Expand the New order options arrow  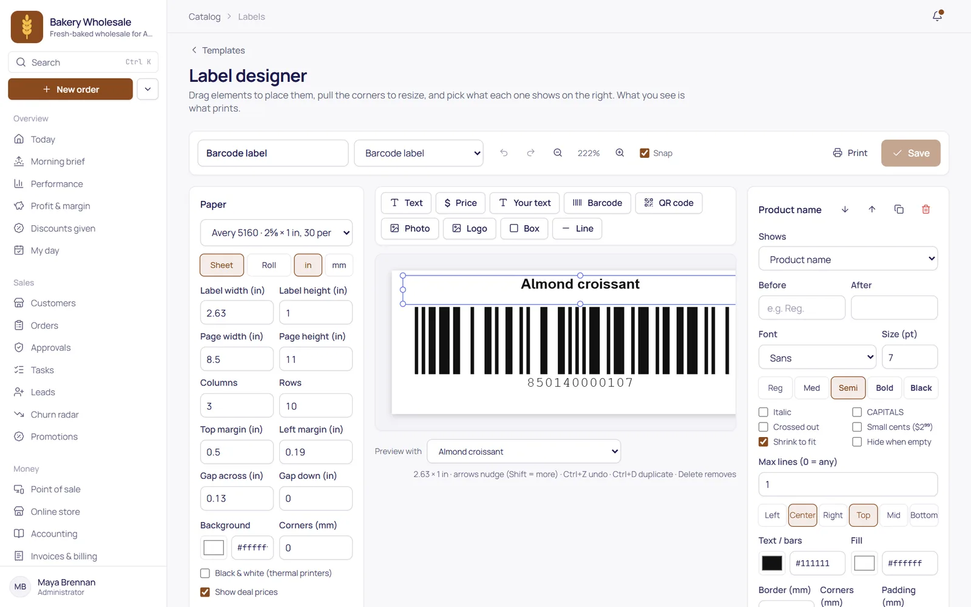pos(147,89)
